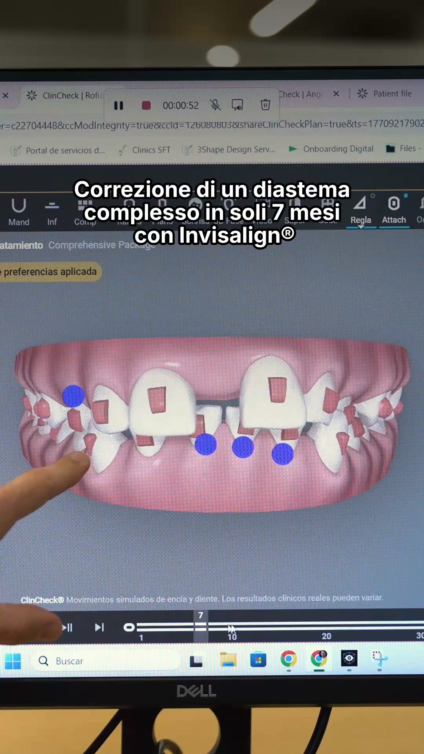Open the Portal de servicios bookmark
The height and width of the screenshot is (754, 424).
tap(58, 150)
